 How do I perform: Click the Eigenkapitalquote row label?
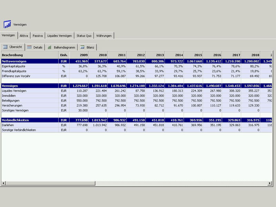click(x=13, y=66)
